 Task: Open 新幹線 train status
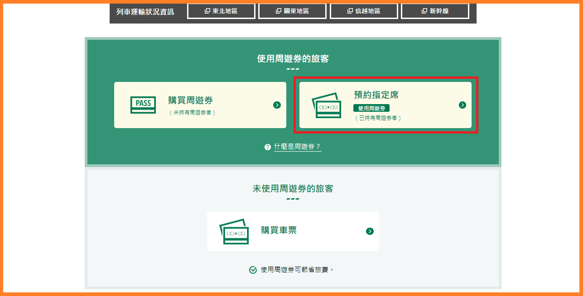click(435, 11)
